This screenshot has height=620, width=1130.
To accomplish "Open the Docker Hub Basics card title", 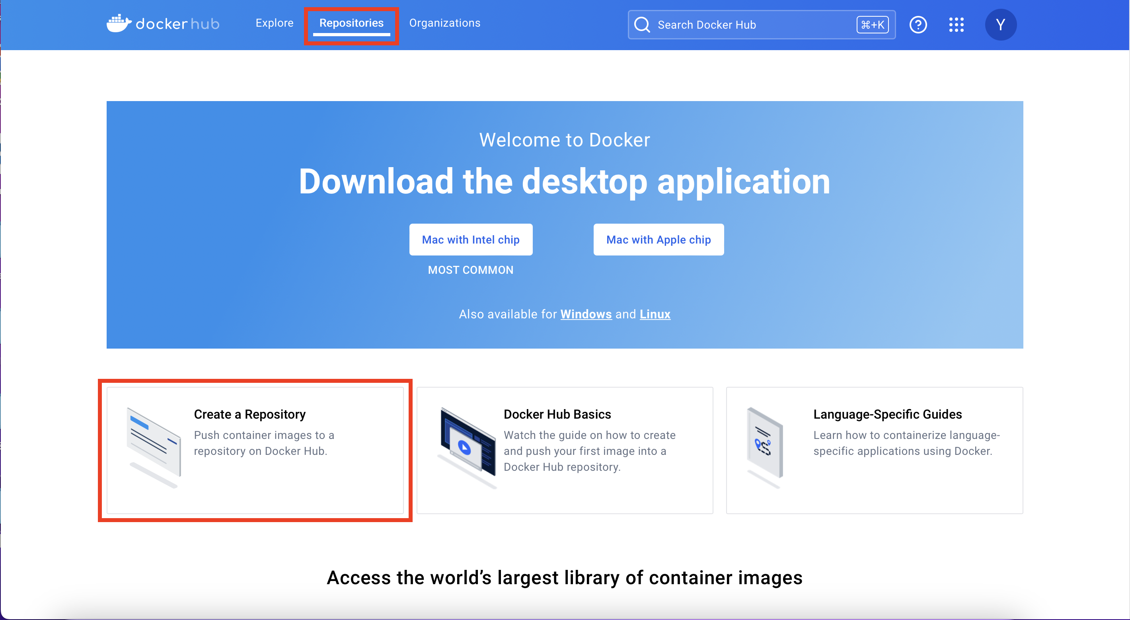I will 557,414.
